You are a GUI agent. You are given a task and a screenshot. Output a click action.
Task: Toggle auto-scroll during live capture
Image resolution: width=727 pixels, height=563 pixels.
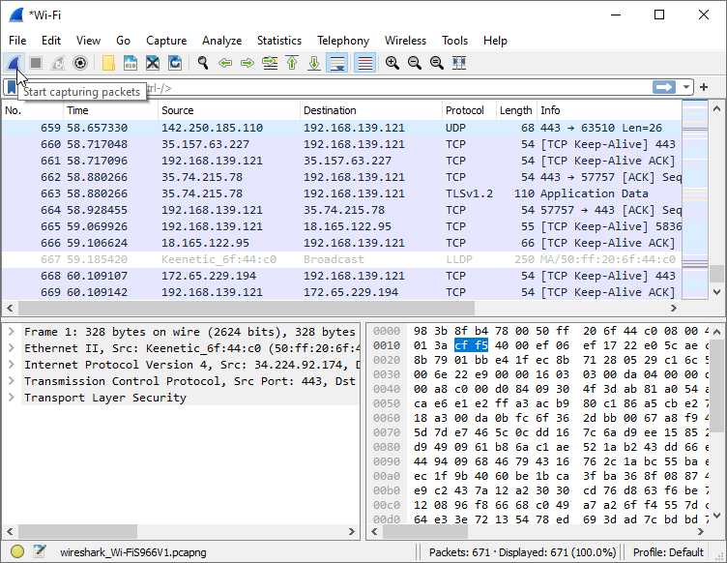click(337, 63)
